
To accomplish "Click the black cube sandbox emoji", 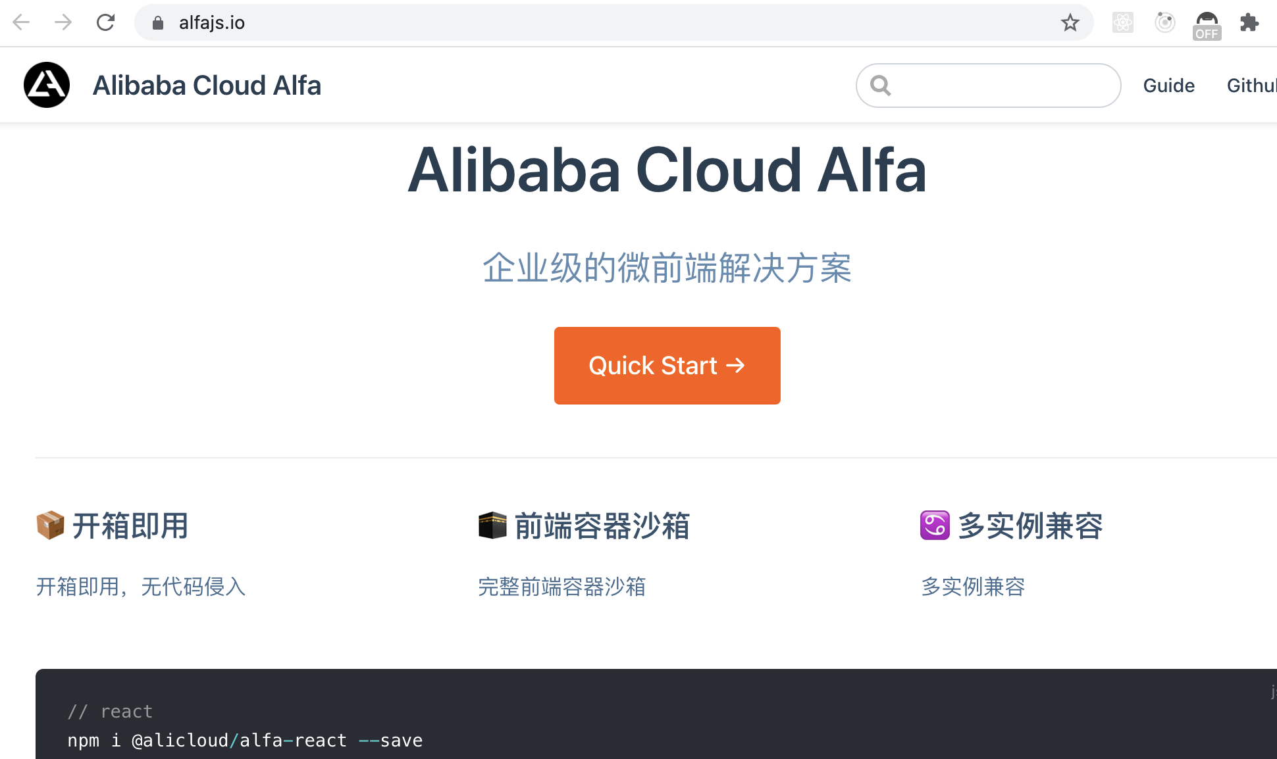I will click(x=492, y=526).
